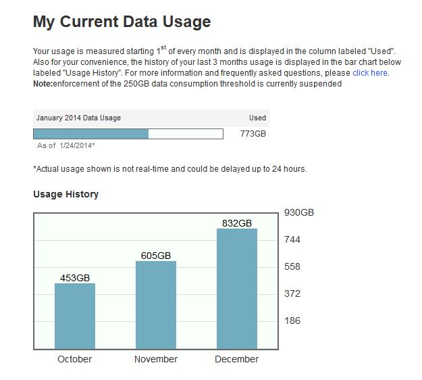Click the "Used" column label
This screenshot has height=380, width=422.
pyautogui.click(x=257, y=118)
